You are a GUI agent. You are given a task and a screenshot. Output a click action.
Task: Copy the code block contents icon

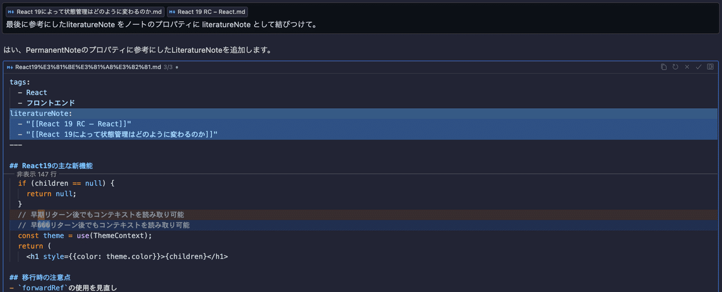pyautogui.click(x=664, y=67)
